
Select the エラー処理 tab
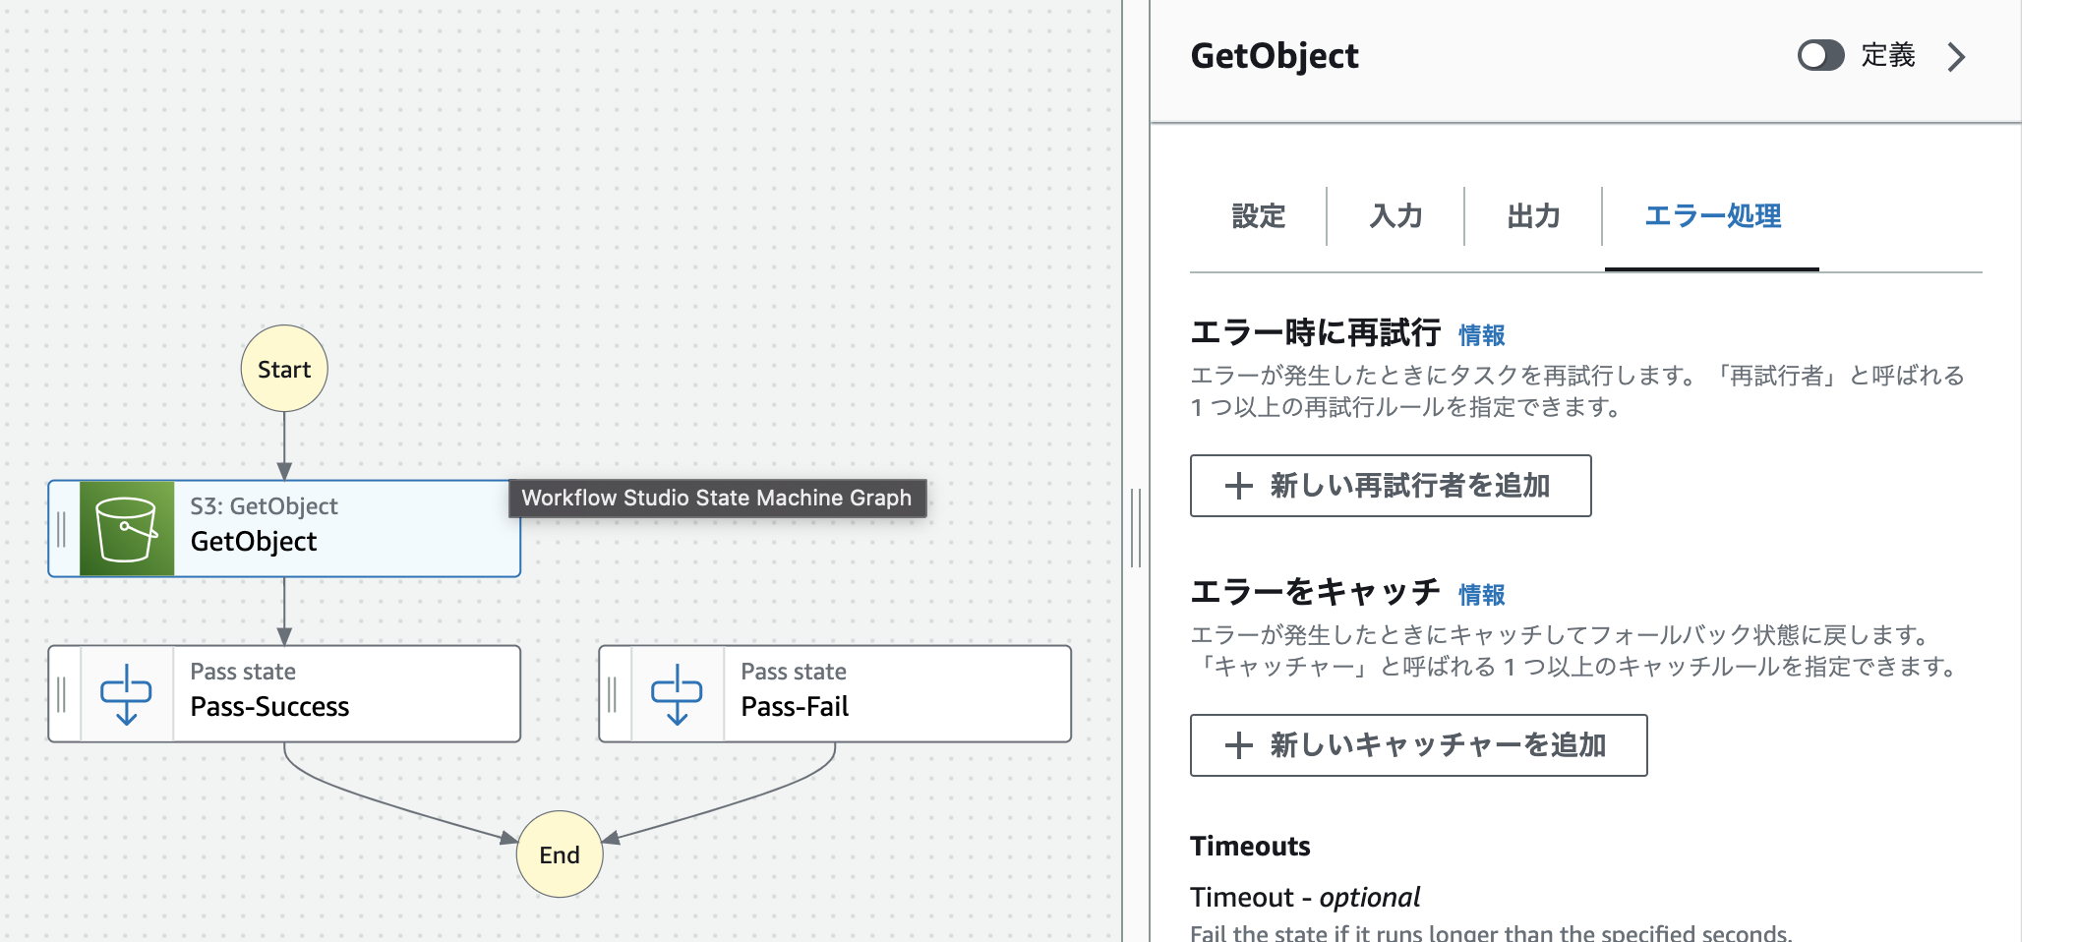click(x=1712, y=215)
